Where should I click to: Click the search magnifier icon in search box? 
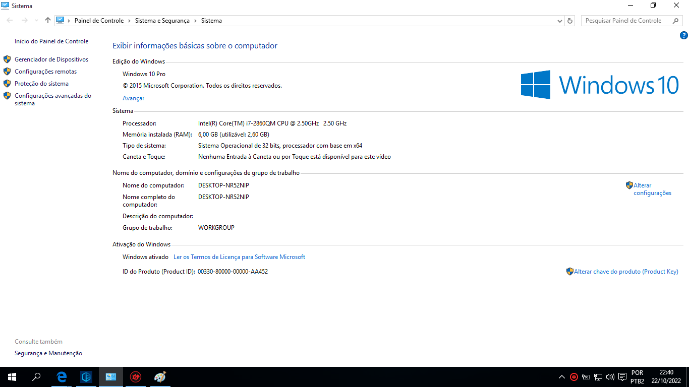(676, 21)
